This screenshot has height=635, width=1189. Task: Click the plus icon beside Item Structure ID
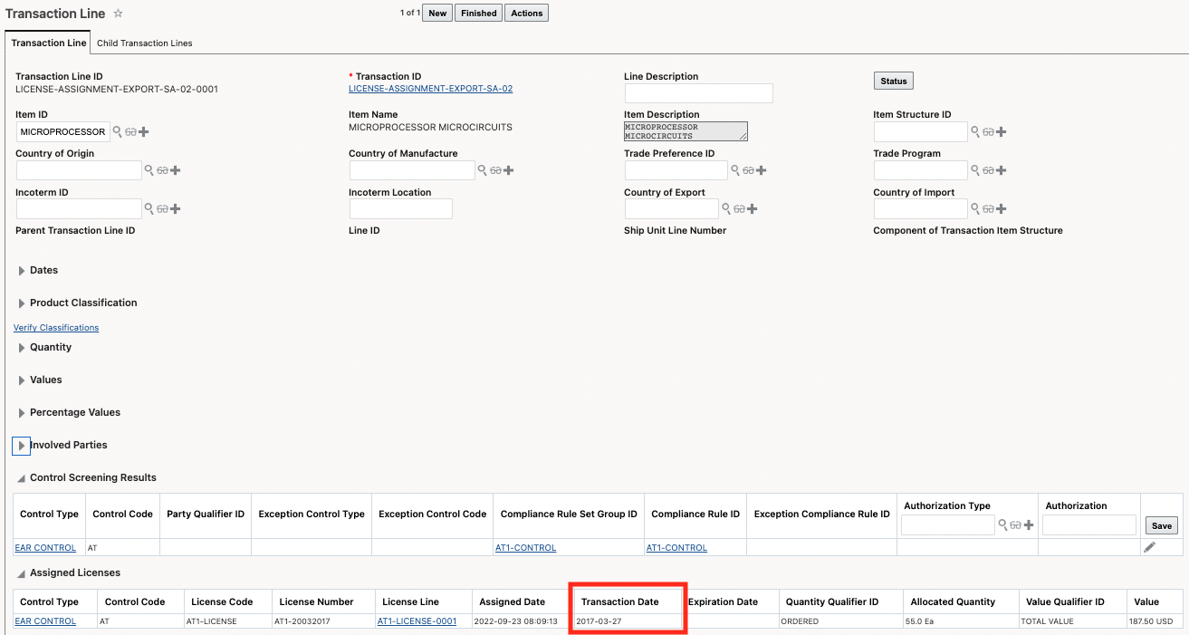coord(1001,131)
